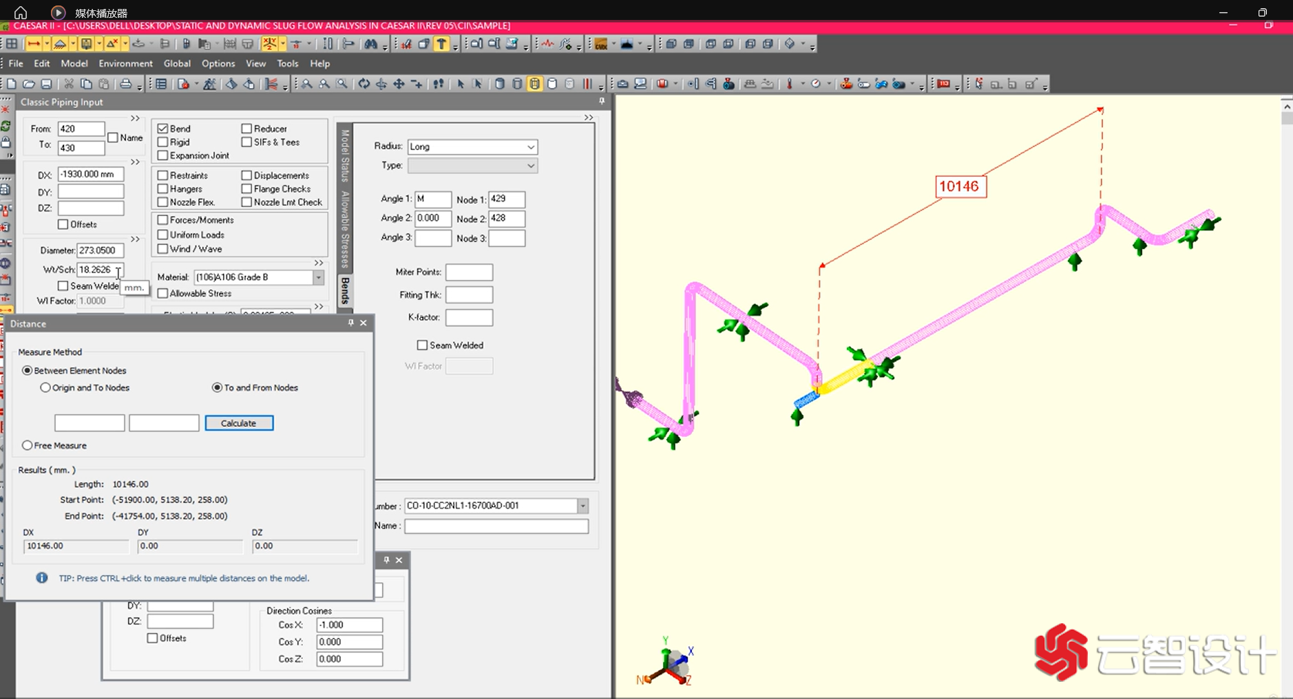Click the Cut scissors icon
Screen dimensions: 1293x699
click(69, 84)
